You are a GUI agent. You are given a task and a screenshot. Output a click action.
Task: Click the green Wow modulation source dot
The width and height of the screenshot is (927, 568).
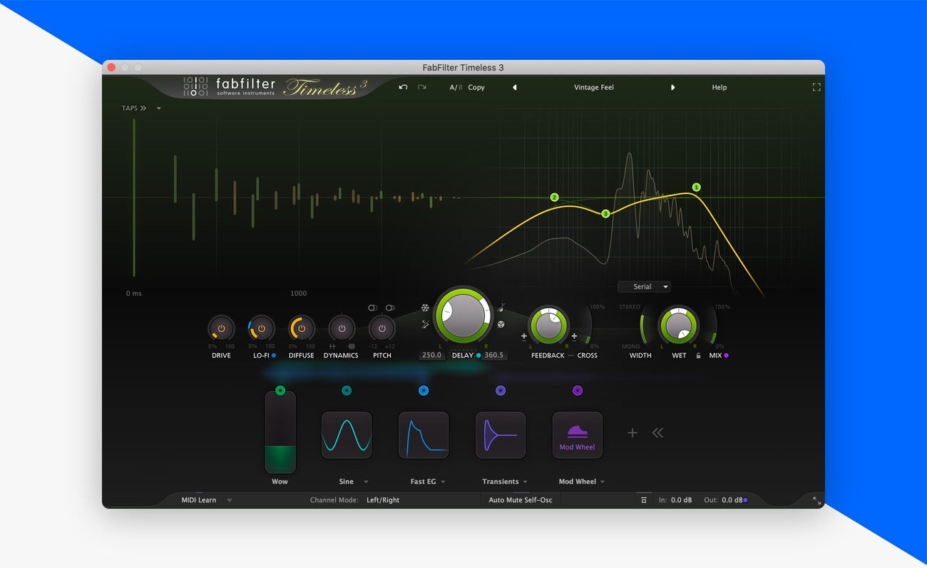point(280,390)
